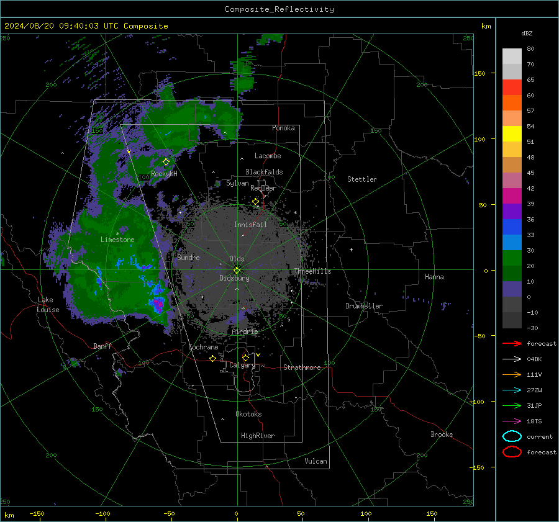This screenshot has height=522, width=559.
Task: Click the magenta 18TS arrow icon
Action: [x=512, y=421]
